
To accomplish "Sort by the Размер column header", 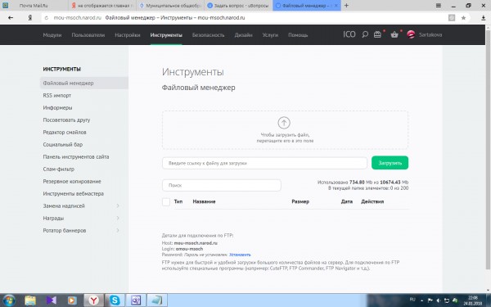I will click(x=300, y=201).
